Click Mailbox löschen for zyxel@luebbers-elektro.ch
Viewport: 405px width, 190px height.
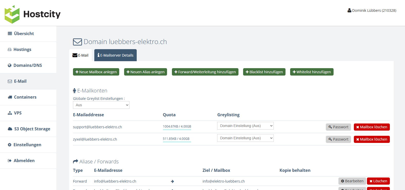(x=372, y=139)
